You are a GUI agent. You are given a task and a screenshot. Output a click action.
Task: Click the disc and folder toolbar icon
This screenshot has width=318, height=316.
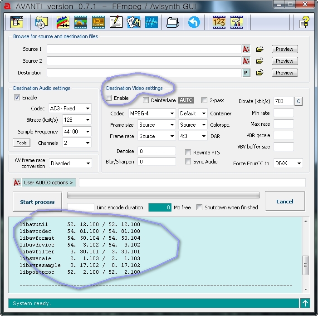coord(42,22)
